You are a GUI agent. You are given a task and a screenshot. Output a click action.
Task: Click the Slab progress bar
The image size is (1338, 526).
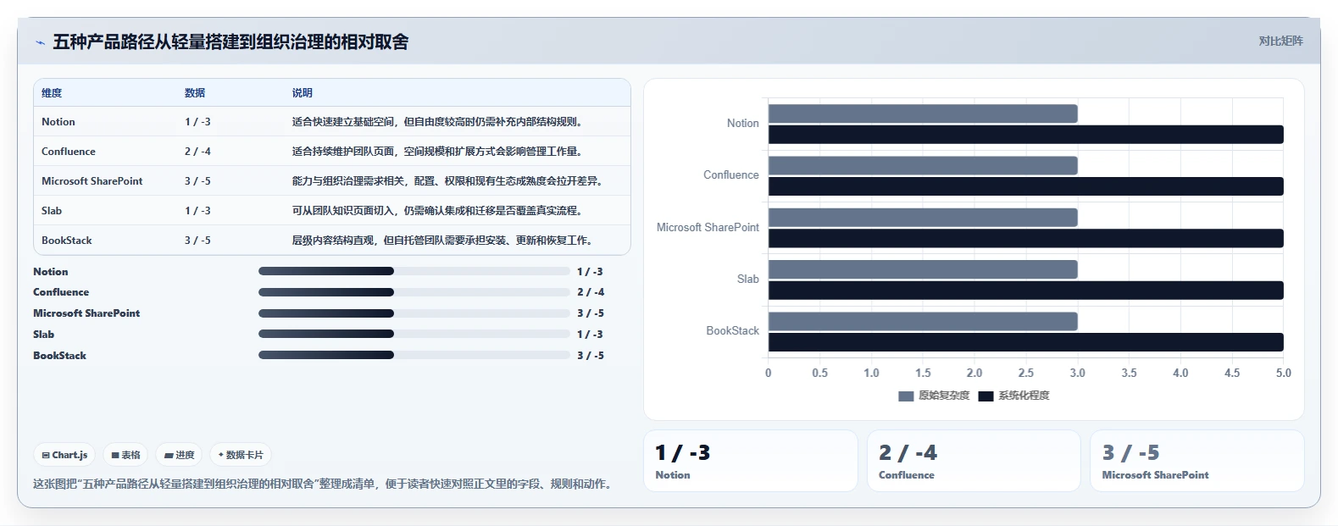414,335
